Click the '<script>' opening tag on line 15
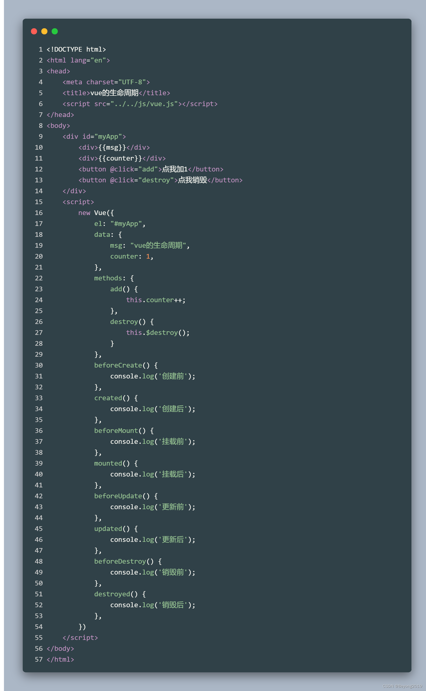The width and height of the screenshot is (426, 691). (78, 202)
